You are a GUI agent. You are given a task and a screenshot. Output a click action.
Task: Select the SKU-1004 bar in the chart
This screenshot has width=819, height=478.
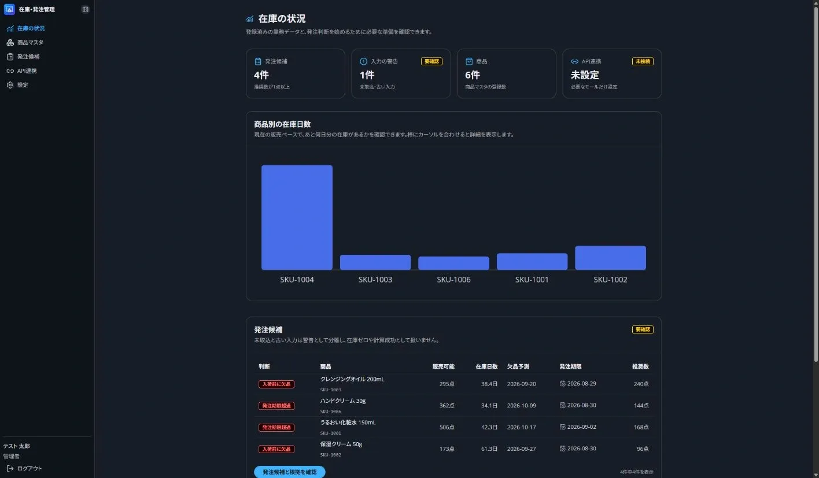(297, 217)
